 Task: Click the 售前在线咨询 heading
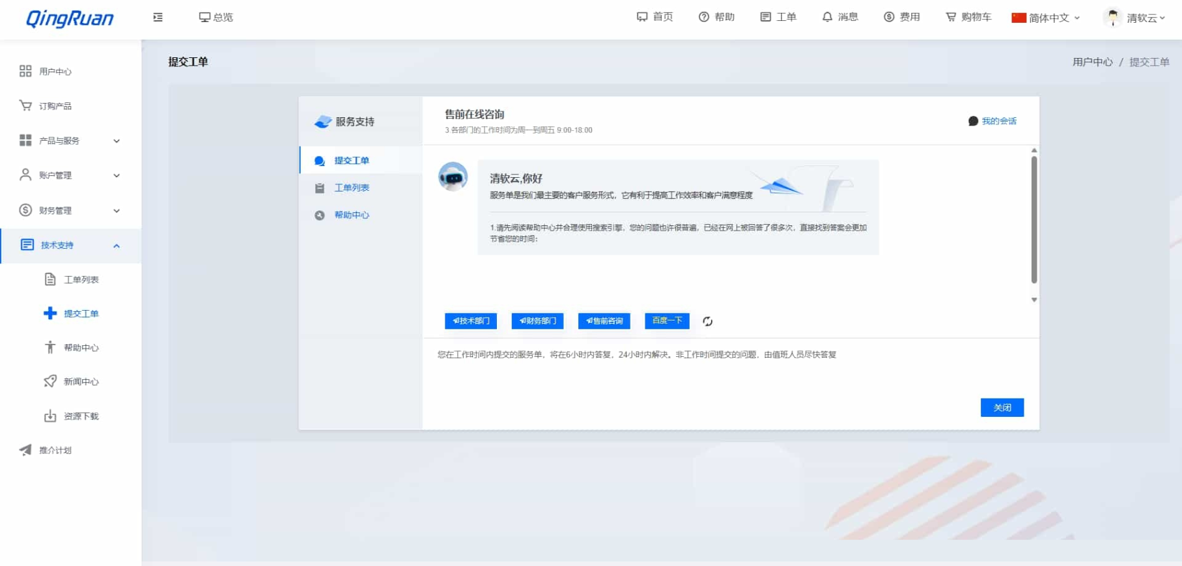(x=475, y=115)
